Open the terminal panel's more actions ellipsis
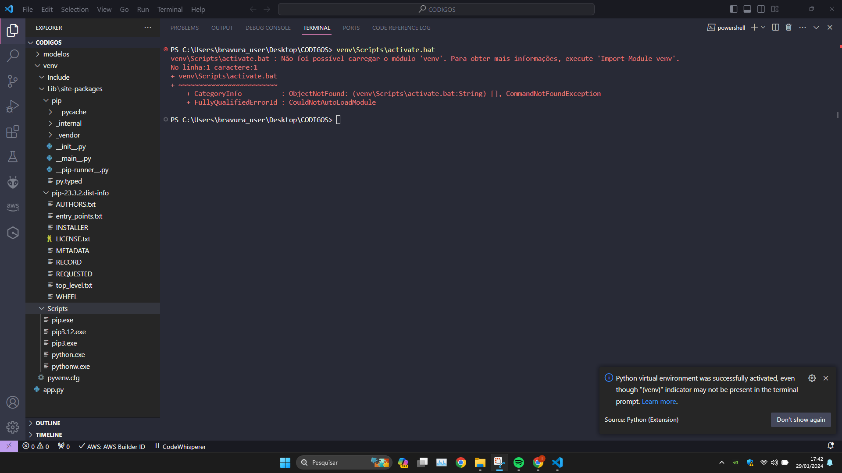The height and width of the screenshot is (473, 842). (803, 28)
